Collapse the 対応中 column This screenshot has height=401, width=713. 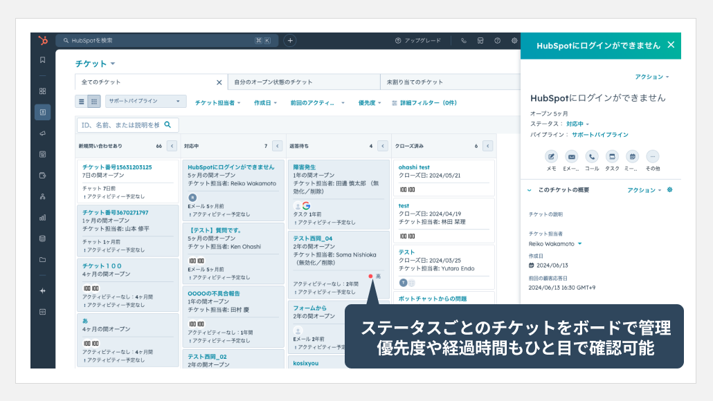pyautogui.click(x=278, y=147)
